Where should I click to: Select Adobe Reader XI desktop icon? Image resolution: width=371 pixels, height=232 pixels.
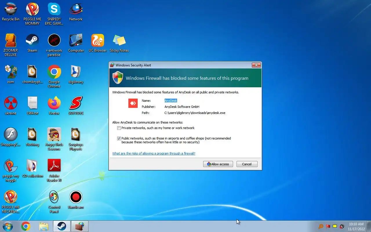(x=54, y=171)
